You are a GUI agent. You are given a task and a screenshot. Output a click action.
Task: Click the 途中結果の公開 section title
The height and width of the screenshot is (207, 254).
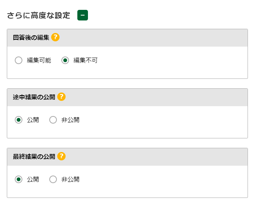(34, 97)
